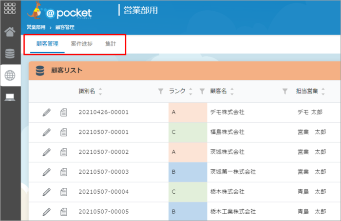Click 営業部用 breadcrumb link
341x221 pixels.
[36, 27]
